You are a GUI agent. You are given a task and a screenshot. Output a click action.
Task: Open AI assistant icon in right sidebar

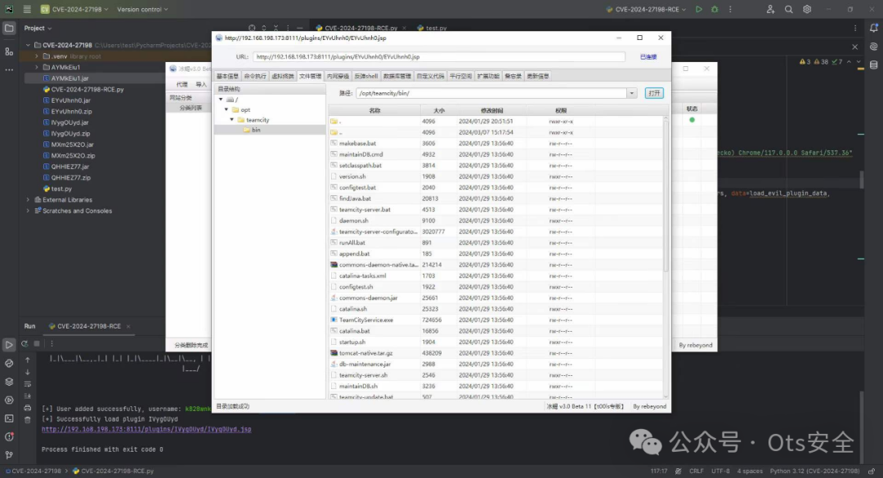point(873,47)
